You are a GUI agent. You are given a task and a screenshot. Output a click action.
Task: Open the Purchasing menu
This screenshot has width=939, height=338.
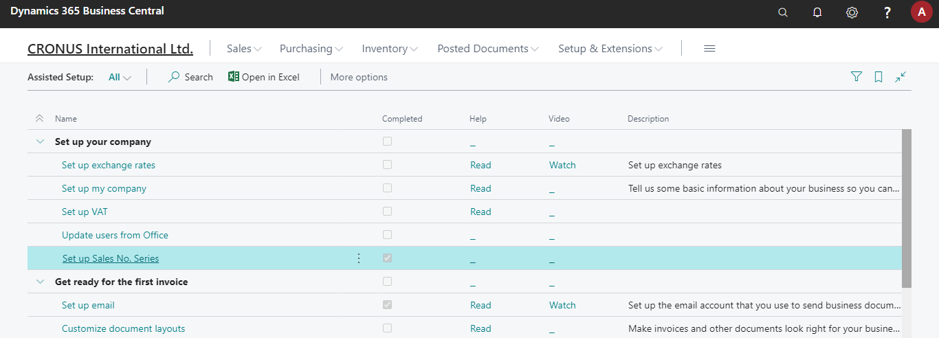pyautogui.click(x=311, y=49)
